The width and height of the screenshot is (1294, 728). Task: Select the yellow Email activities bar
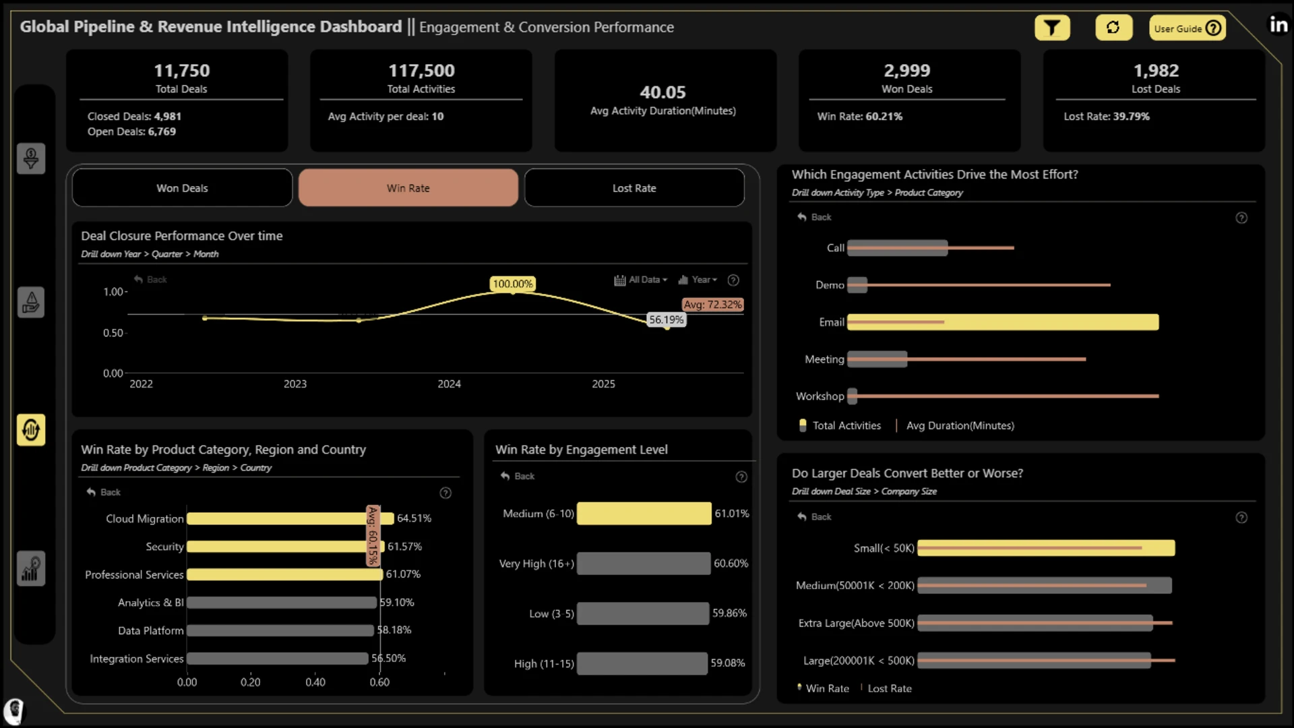[x=1003, y=322]
